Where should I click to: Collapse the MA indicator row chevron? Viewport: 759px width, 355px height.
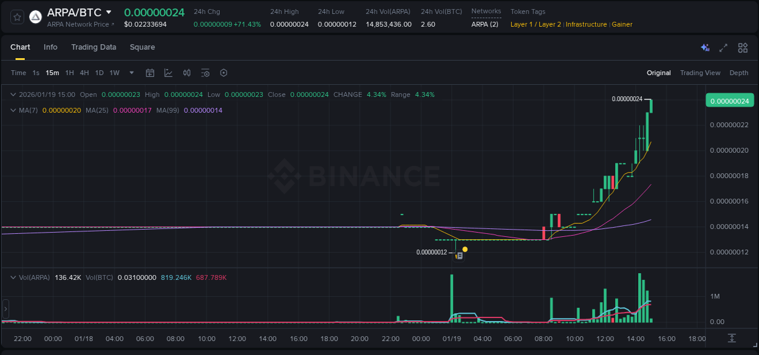pos(13,110)
